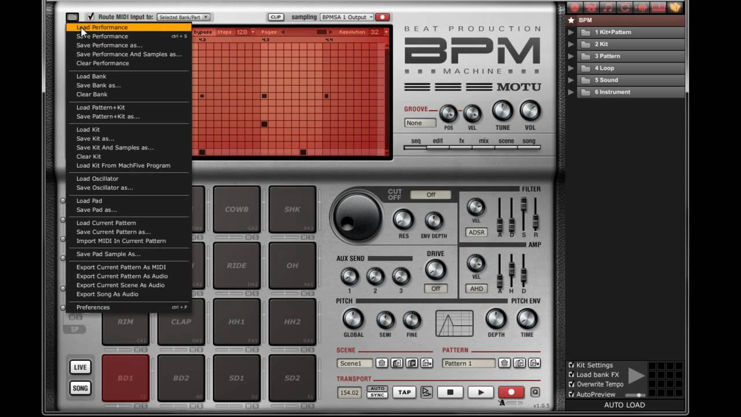Click the file menu icon top-left
Image resolution: width=741 pixels, height=417 pixels.
tap(72, 17)
